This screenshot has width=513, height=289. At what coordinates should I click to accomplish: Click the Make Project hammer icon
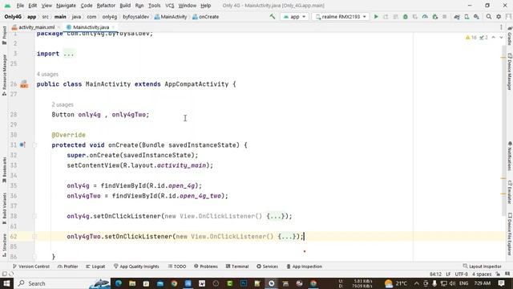(273, 16)
